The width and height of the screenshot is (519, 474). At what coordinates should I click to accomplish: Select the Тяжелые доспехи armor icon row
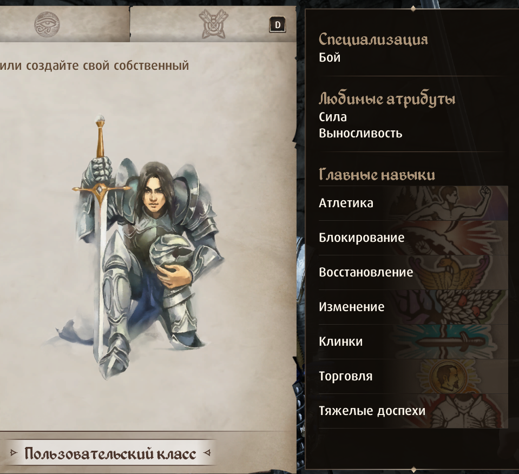click(413, 411)
